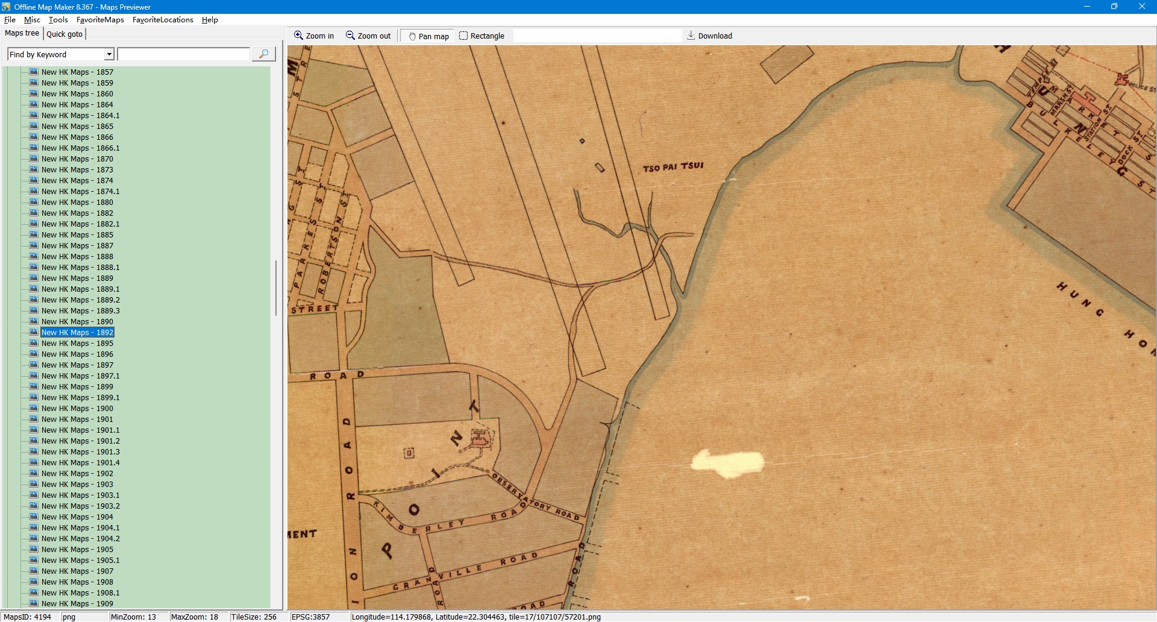The height and width of the screenshot is (622, 1157).
Task: Click the maps tree vertical scrollbar
Action: [x=276, y=288]
